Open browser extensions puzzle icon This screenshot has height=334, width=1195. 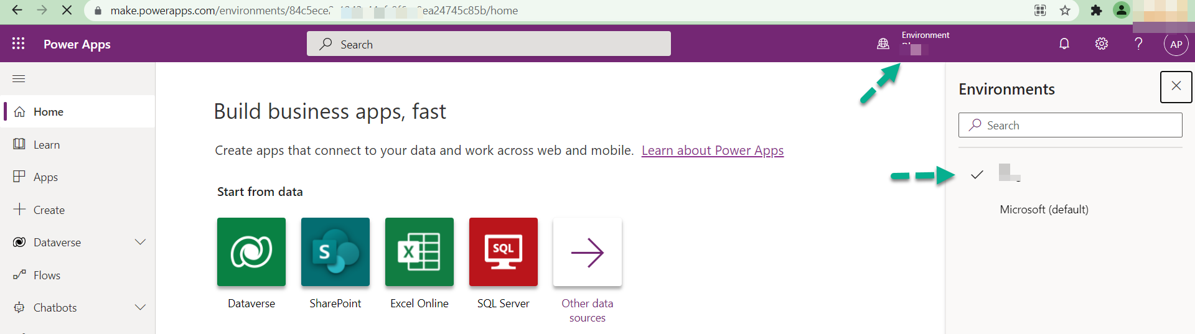tap(1097, 10)
